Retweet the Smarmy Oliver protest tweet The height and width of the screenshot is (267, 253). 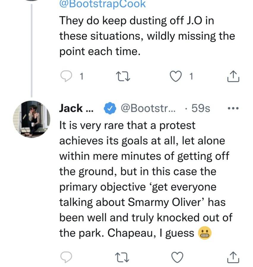click(x=122, y=257)
